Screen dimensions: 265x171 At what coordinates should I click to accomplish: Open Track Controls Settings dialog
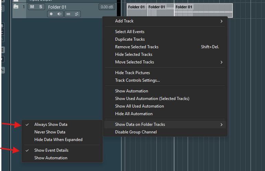(165, 80)
